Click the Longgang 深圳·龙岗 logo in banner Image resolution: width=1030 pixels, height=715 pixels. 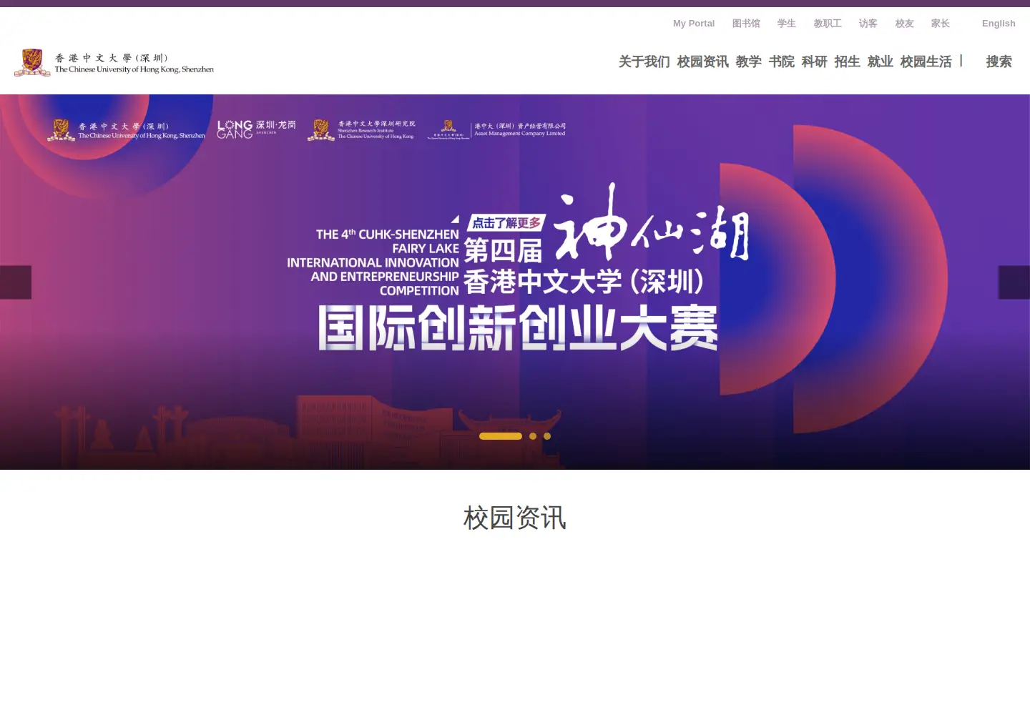[256, 129]
